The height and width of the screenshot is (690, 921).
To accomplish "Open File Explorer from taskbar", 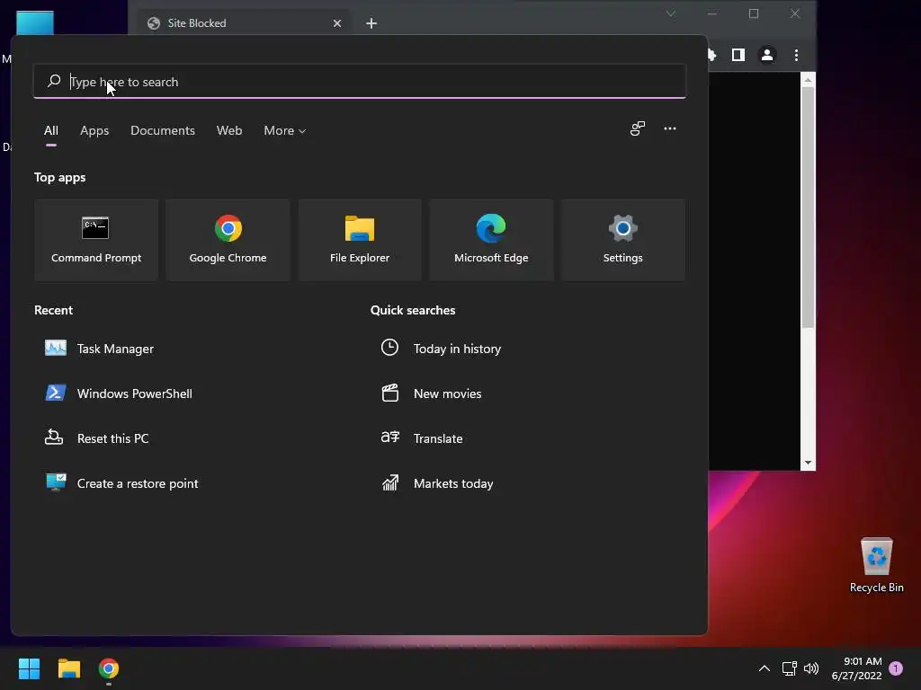I will click(x=68, y=668).
